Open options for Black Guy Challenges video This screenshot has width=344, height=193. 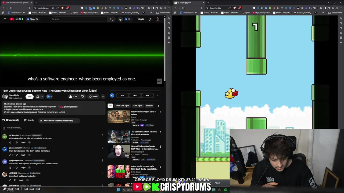click(x=160, y=112)
